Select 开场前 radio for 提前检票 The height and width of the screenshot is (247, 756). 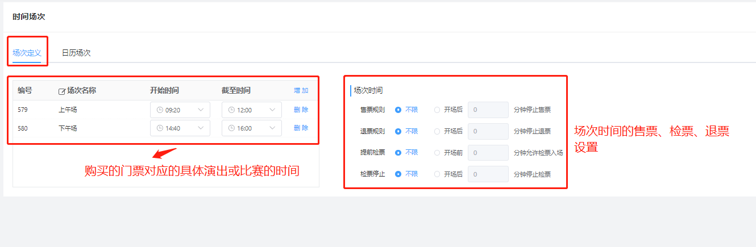[x=437, y=153]
